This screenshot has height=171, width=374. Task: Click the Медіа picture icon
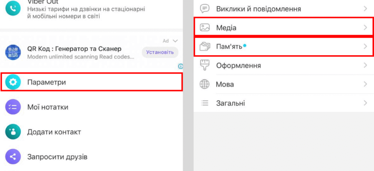pyautogui.click(x=205, y=28)
